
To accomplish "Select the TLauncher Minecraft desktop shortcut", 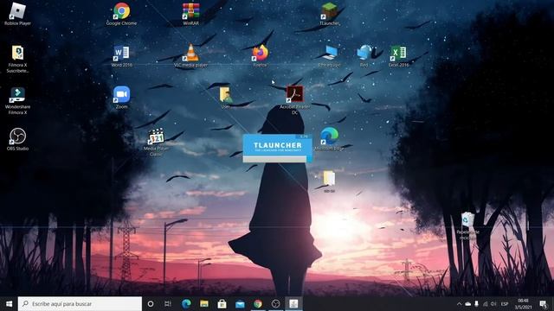I will tap(329, 14).
